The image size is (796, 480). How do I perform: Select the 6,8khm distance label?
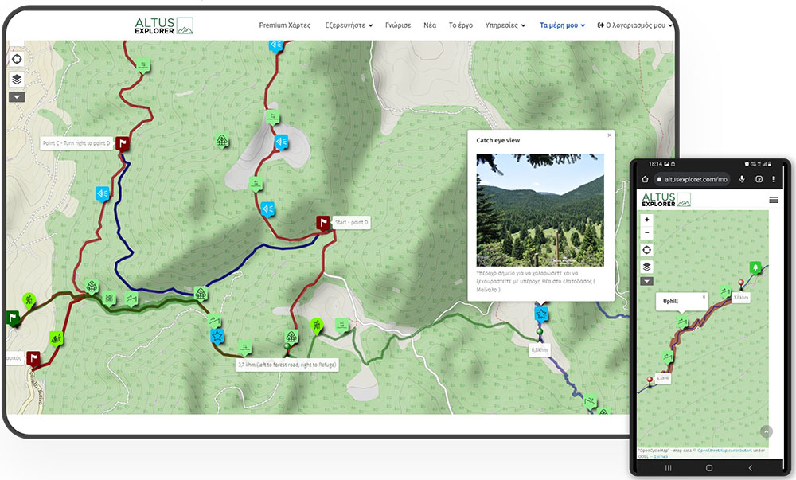tap(540, 350)
